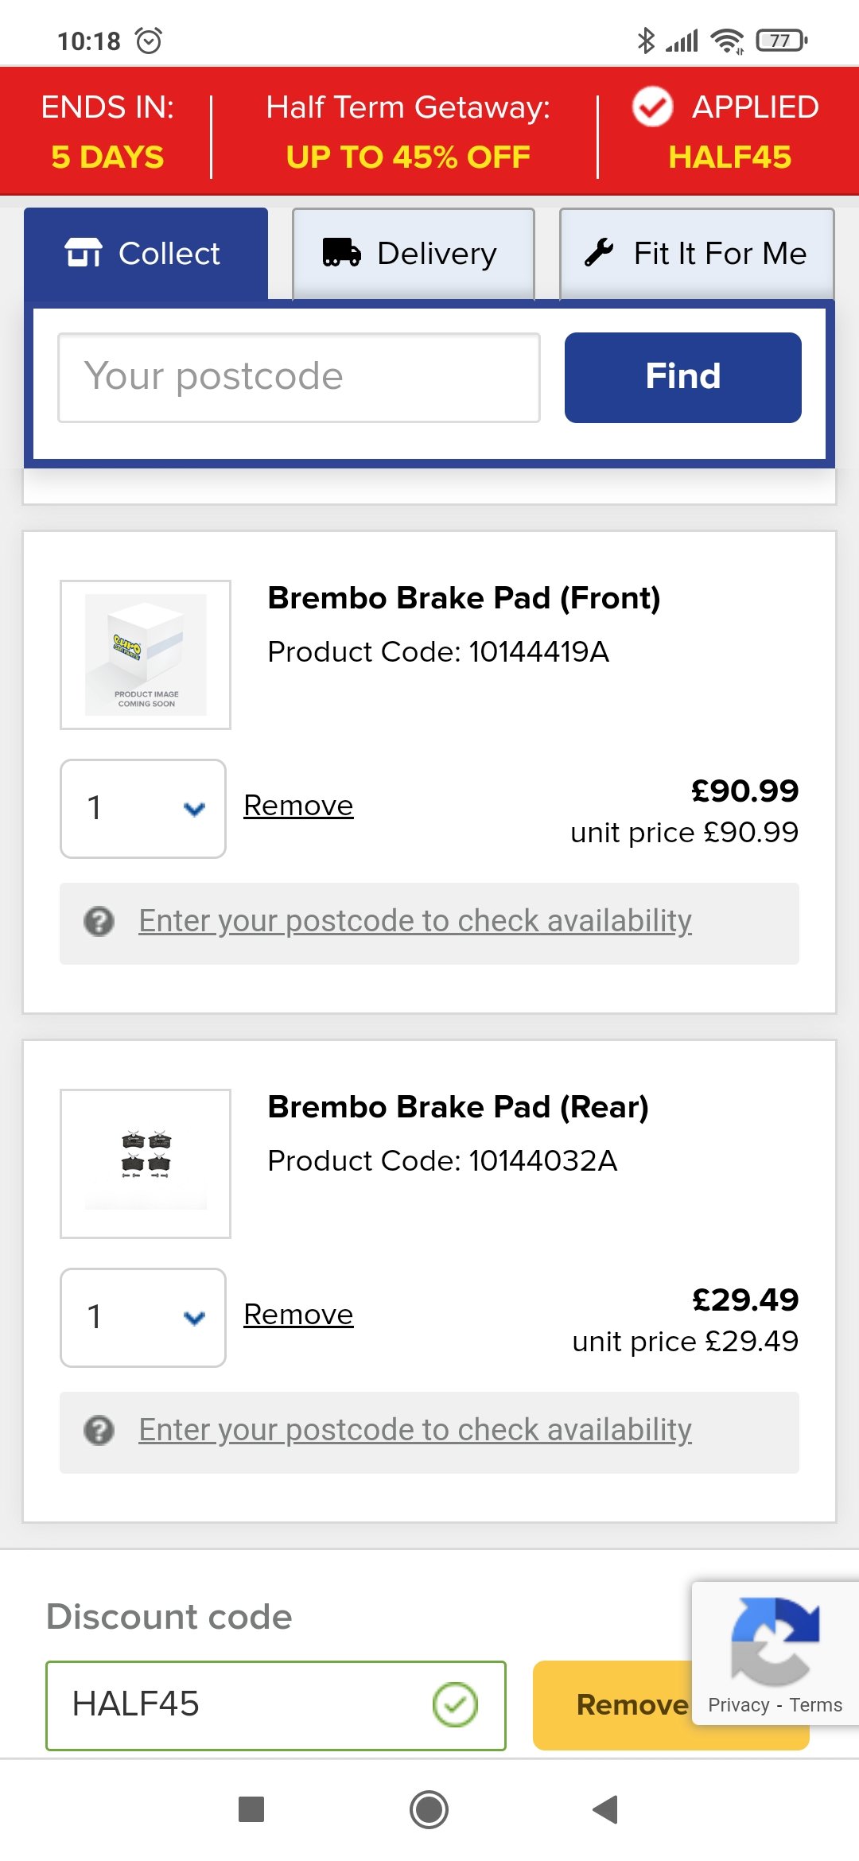Tap the Fit It For Me wrench icon

pyautogui.click(x=599, y=253)
